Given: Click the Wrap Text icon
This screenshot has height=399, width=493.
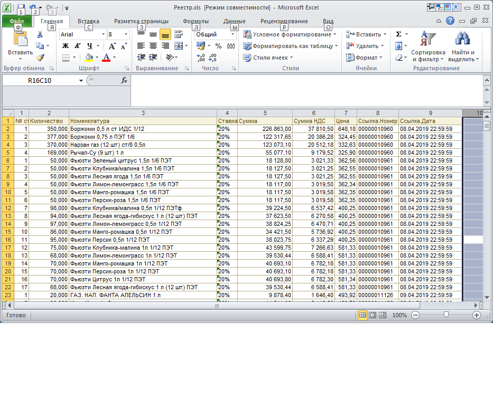Looking at the screenshot, I should pyautogui.click(x=179, y=34).
